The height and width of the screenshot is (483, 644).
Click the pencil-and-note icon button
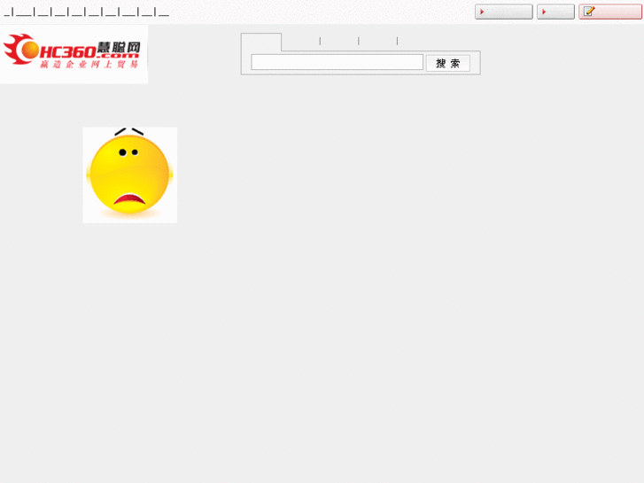click(x=610, y=12)
